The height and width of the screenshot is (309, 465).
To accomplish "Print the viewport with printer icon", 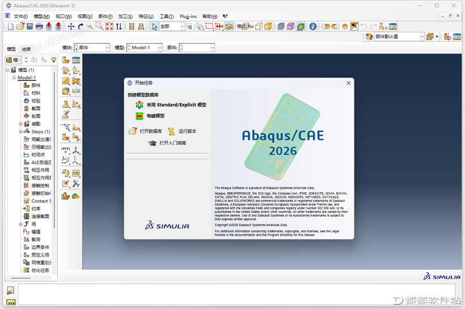I will 39,27.
